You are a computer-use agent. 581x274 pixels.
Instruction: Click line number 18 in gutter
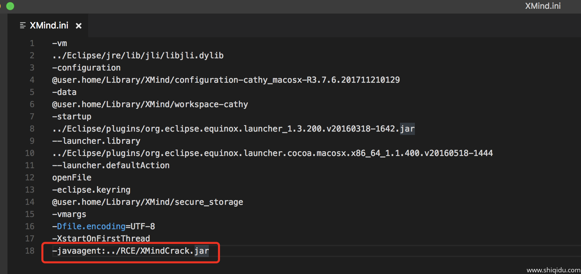pos(30,251)
